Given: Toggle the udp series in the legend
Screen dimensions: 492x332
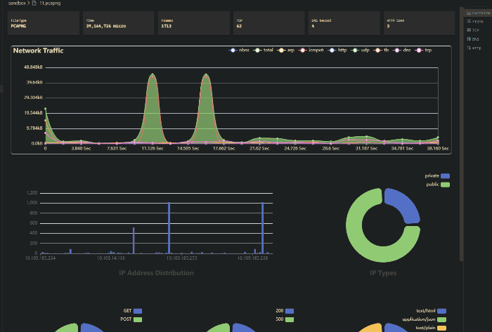Looking at the screenshot, I should pos(360,50).
